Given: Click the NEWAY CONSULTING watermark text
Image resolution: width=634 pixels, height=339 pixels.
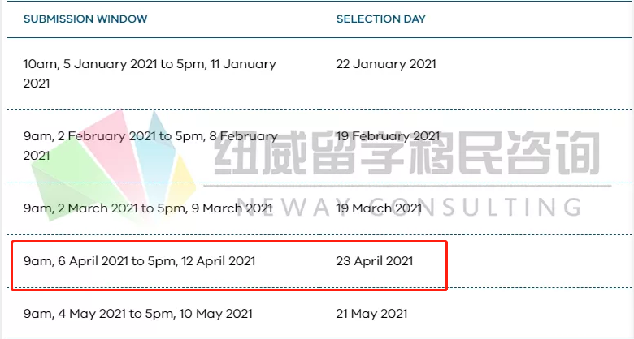Looking at the screenshot, I should pos(408,207).
